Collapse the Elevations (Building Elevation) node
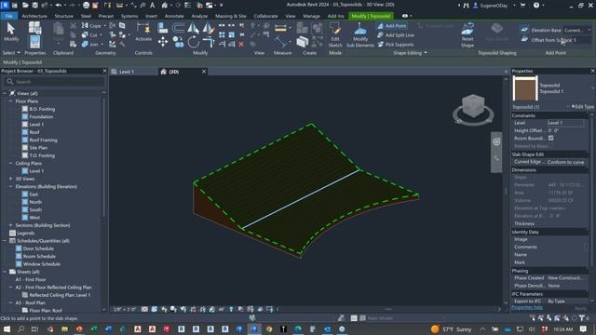Image resolution: width=596 pixels, height=335 pixels. pyautogui.click(x=10, y=186)
